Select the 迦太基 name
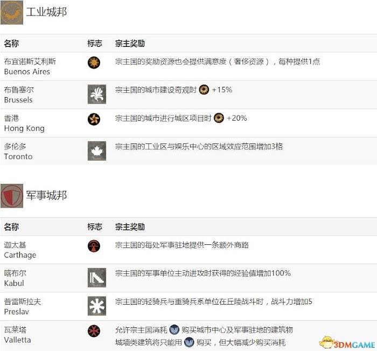 pos(15,245)
